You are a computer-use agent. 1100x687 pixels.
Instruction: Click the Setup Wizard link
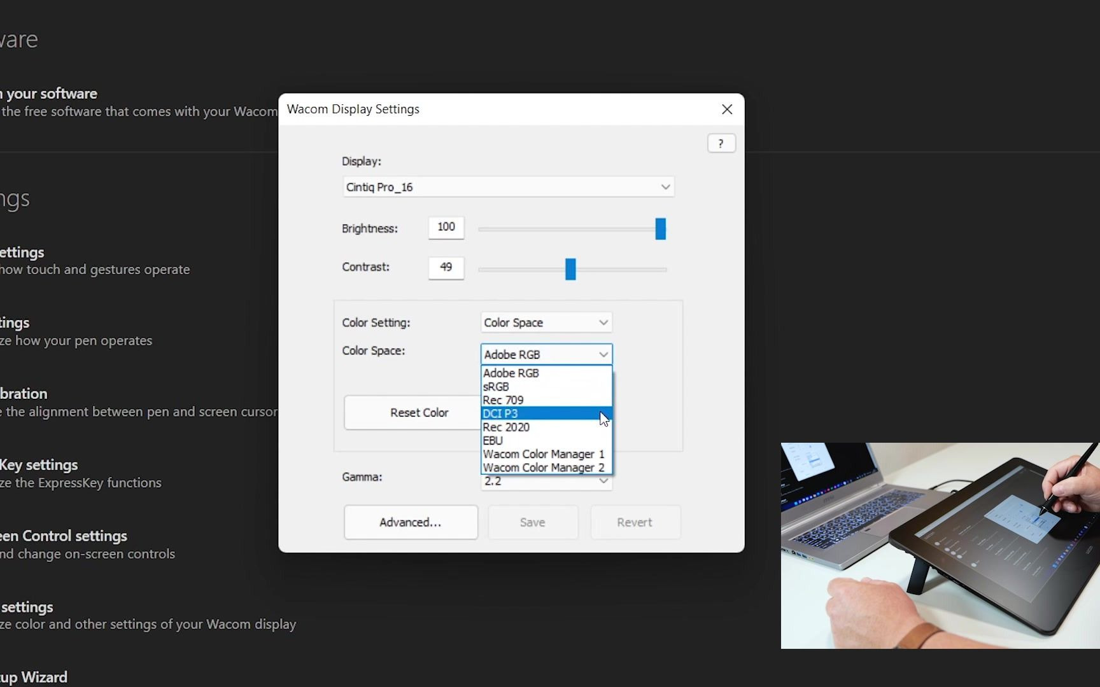point(33,676)
